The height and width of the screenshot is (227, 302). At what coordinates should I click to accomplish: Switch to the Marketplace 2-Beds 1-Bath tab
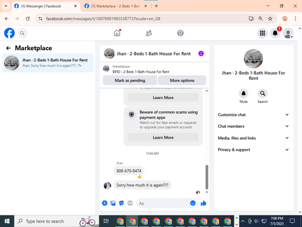(115, 6)
